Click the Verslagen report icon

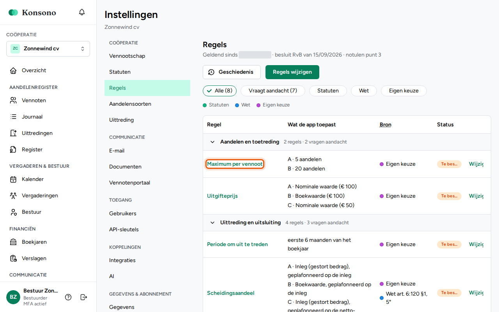[14, 259]
